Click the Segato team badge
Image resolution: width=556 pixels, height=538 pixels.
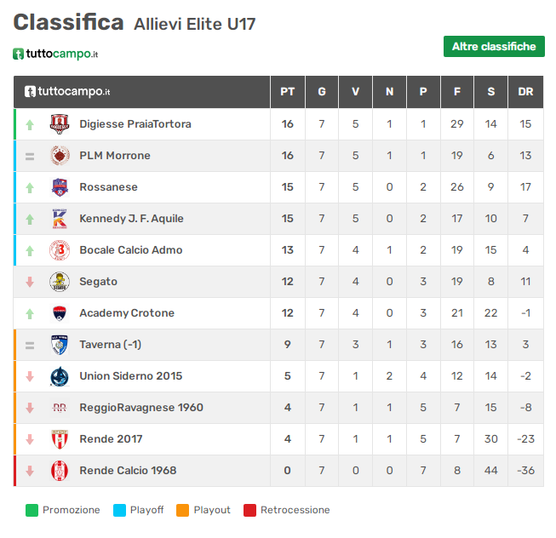coord(60,282)
